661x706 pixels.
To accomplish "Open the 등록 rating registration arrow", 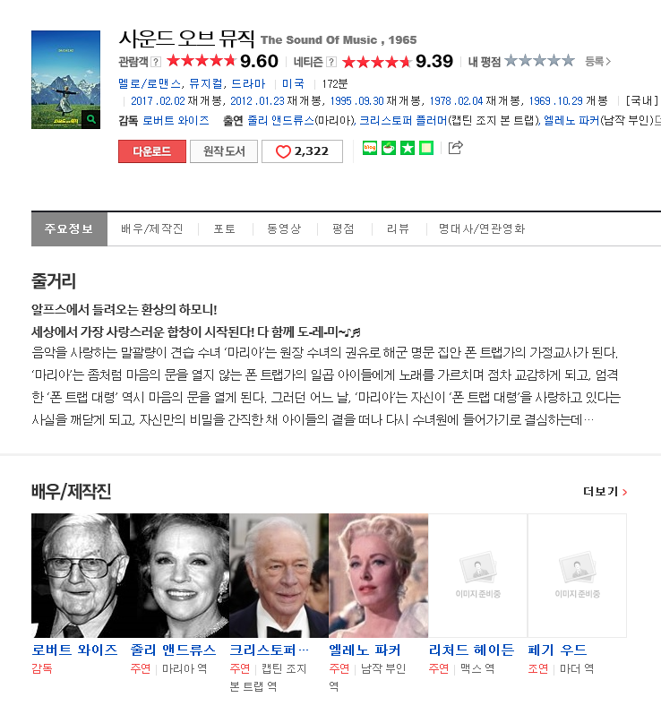I will point(597,61).
